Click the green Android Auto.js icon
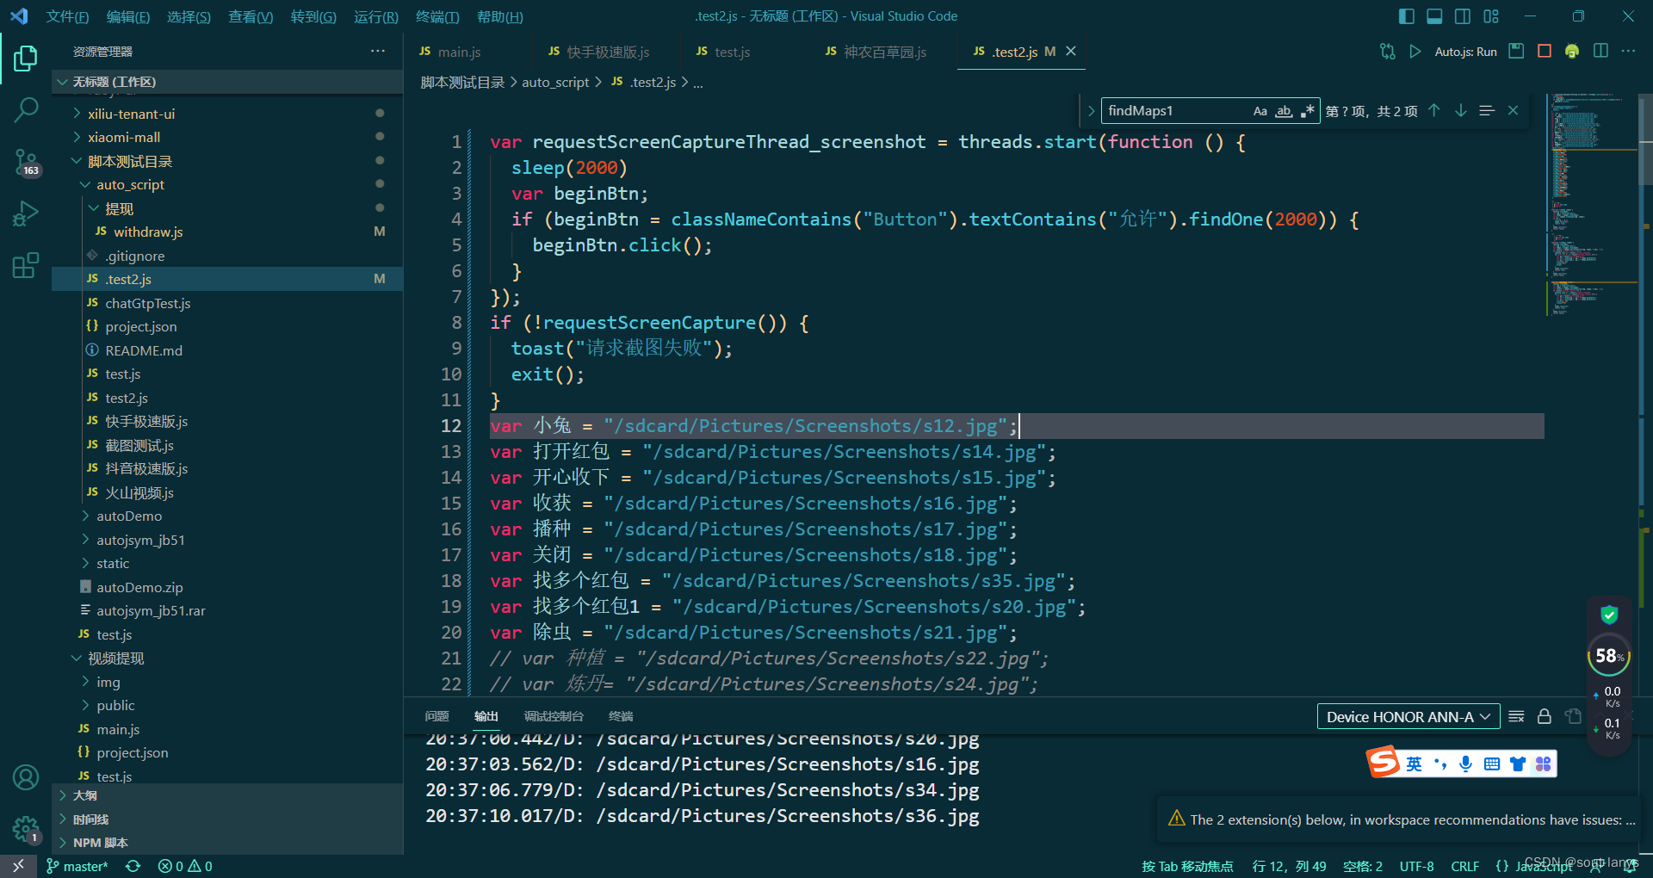Image resolution: width=1653 pixels, height=878 pixels. (x=1572, y=52)
